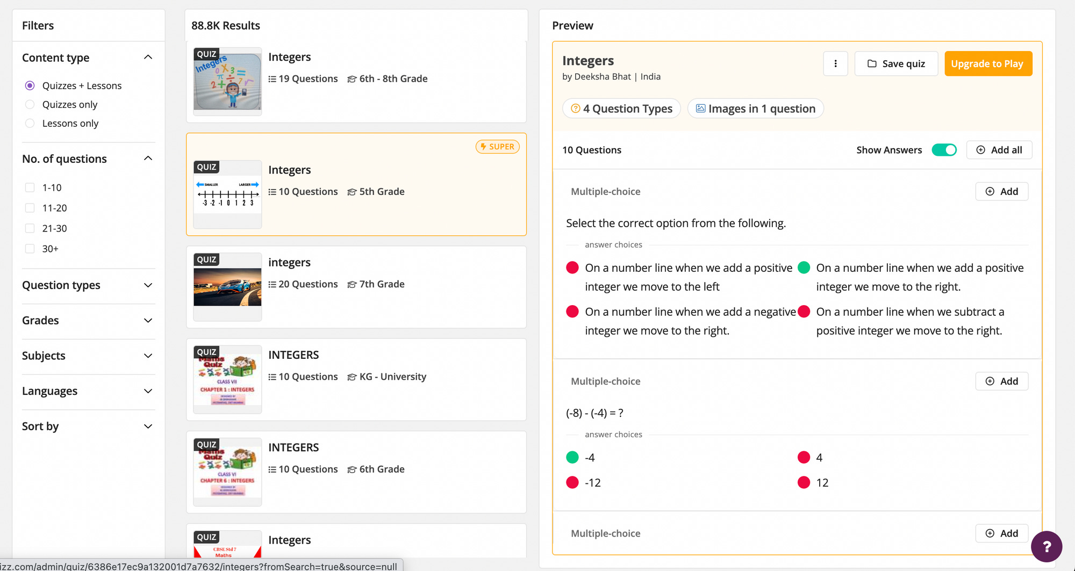
Task: Click the purple help question mark button
Action: [x=1046, y=547]
